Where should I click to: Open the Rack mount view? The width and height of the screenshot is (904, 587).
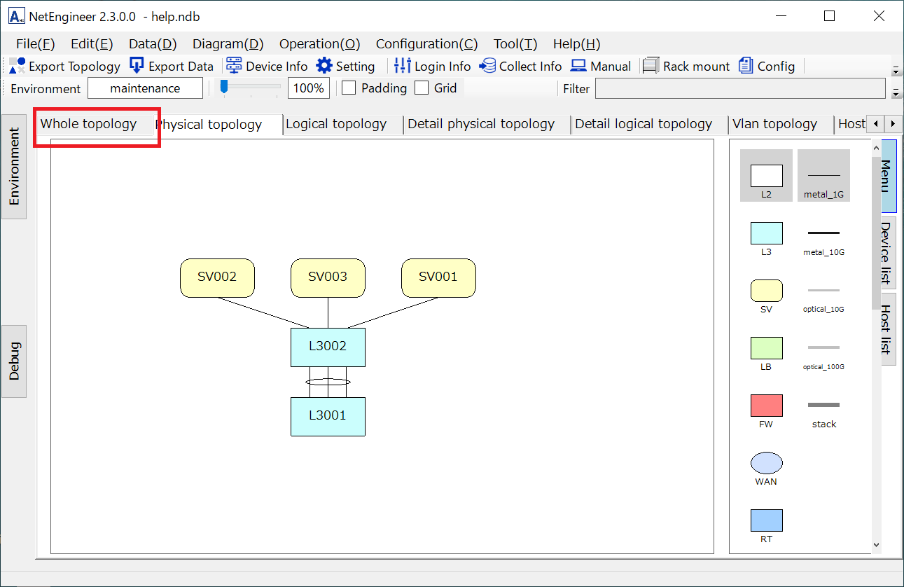[651, 66]
